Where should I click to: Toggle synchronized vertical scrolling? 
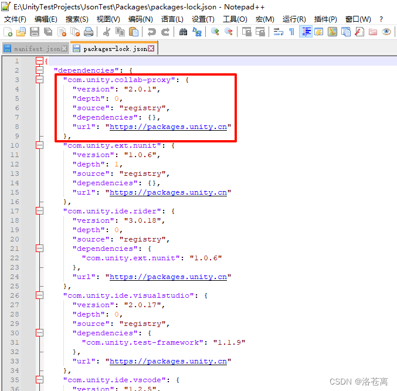pyautogui.click(x=247, y=32)
